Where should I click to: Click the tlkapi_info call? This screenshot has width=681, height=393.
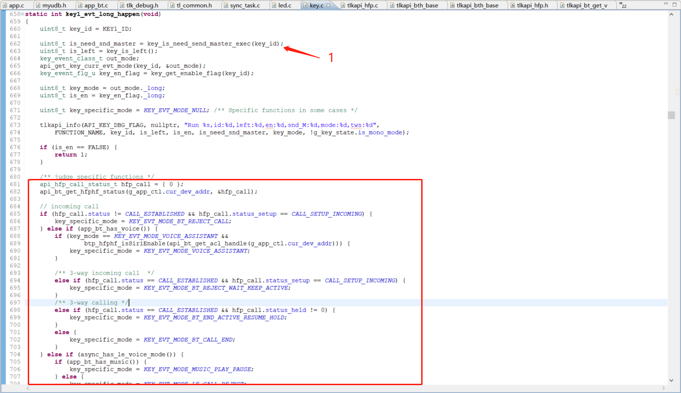[60, 125]
